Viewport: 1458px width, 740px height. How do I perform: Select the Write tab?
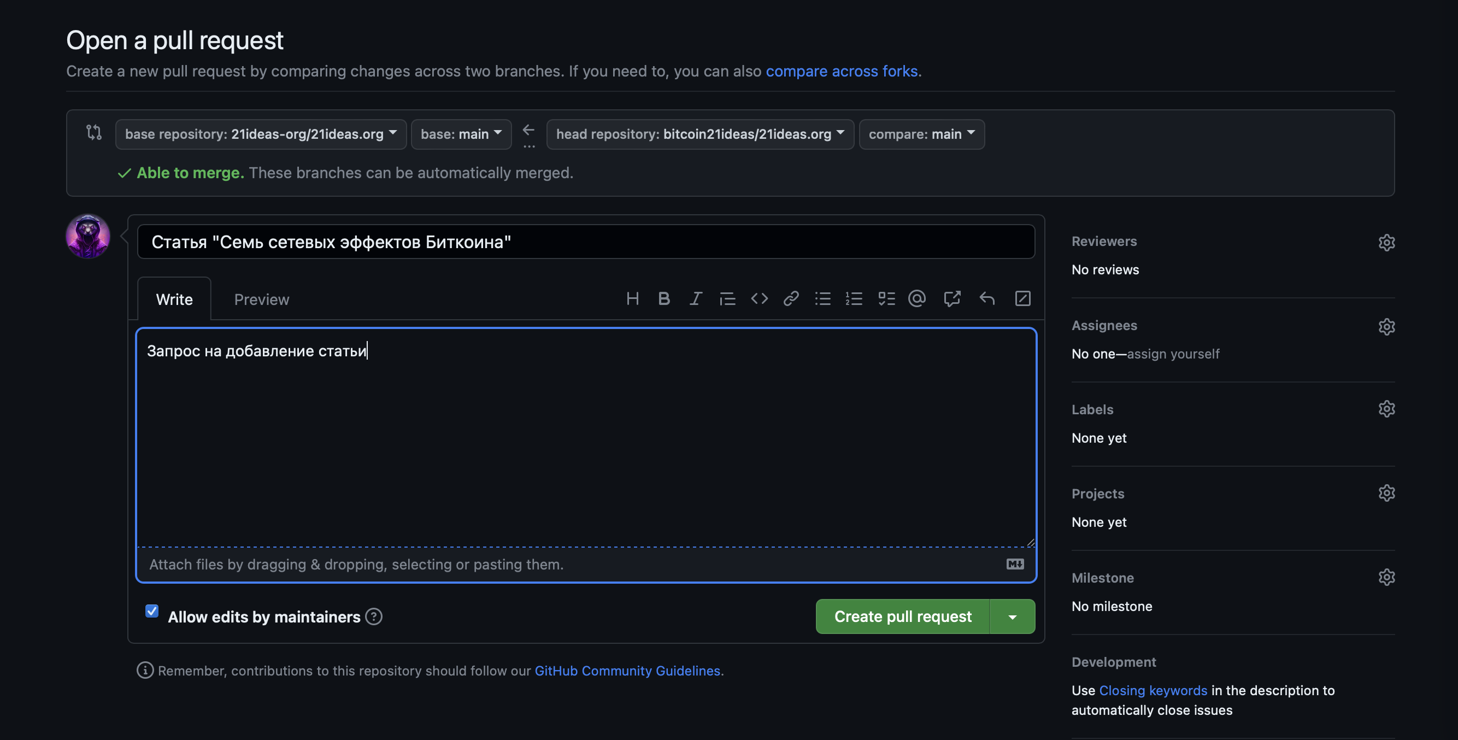pyautogui.click(x=174, y=299)
